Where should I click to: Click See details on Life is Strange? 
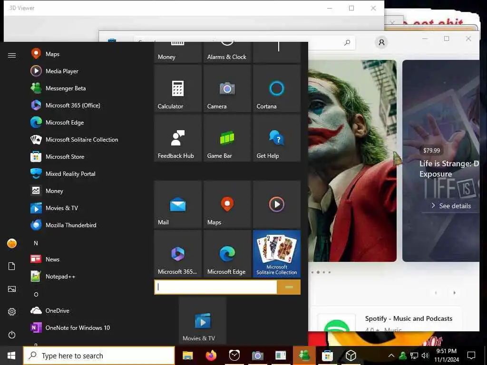451,206
